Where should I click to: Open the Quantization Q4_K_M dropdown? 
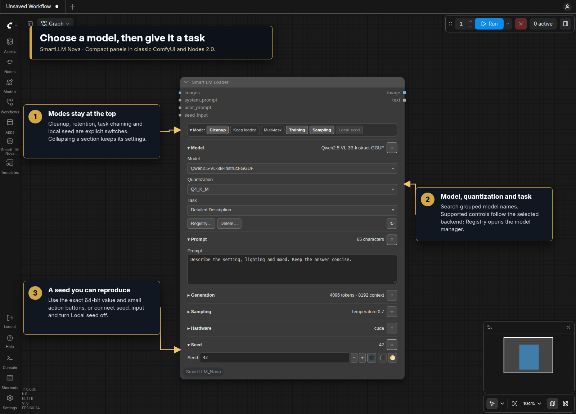pyautogui.click(x=292, y=189)
